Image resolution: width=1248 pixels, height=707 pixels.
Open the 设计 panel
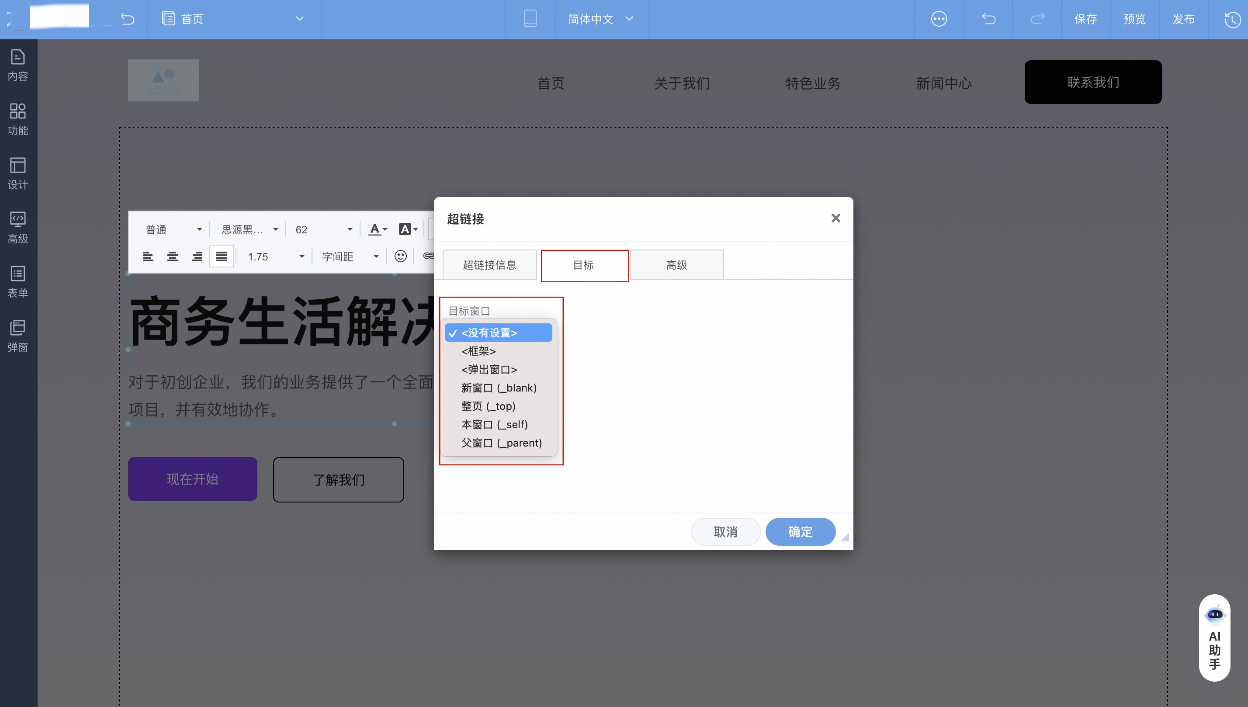(x=18, y=173)
